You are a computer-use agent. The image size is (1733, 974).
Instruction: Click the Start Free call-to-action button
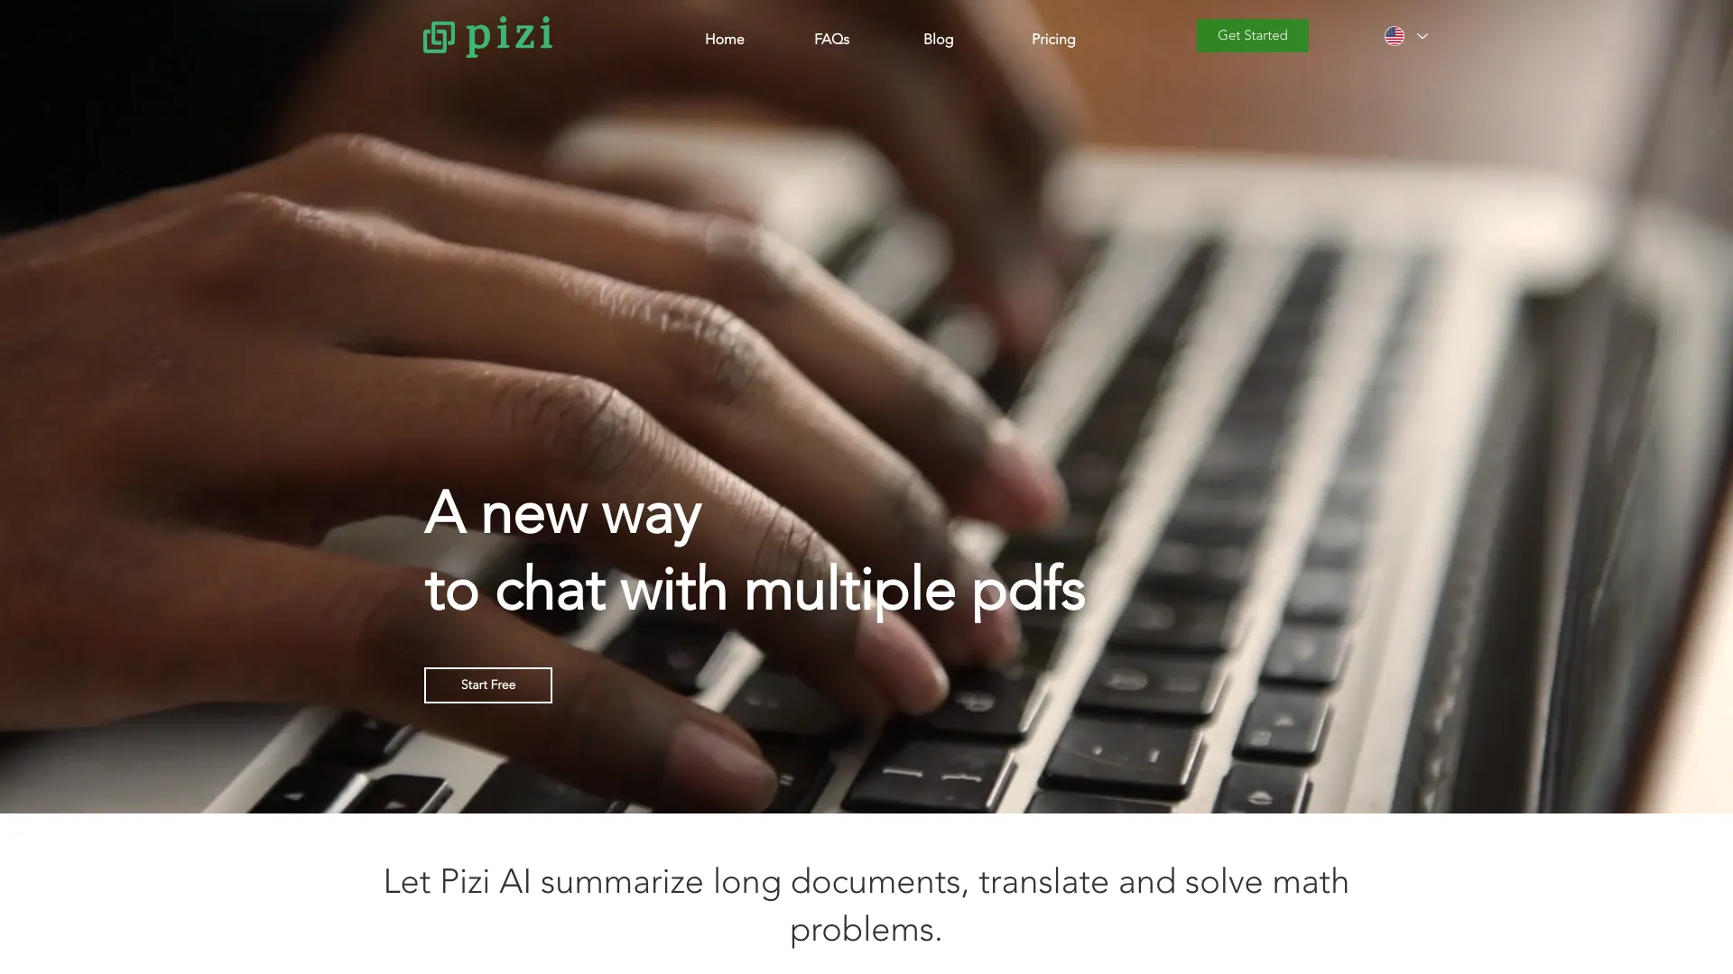coord(488,685)
